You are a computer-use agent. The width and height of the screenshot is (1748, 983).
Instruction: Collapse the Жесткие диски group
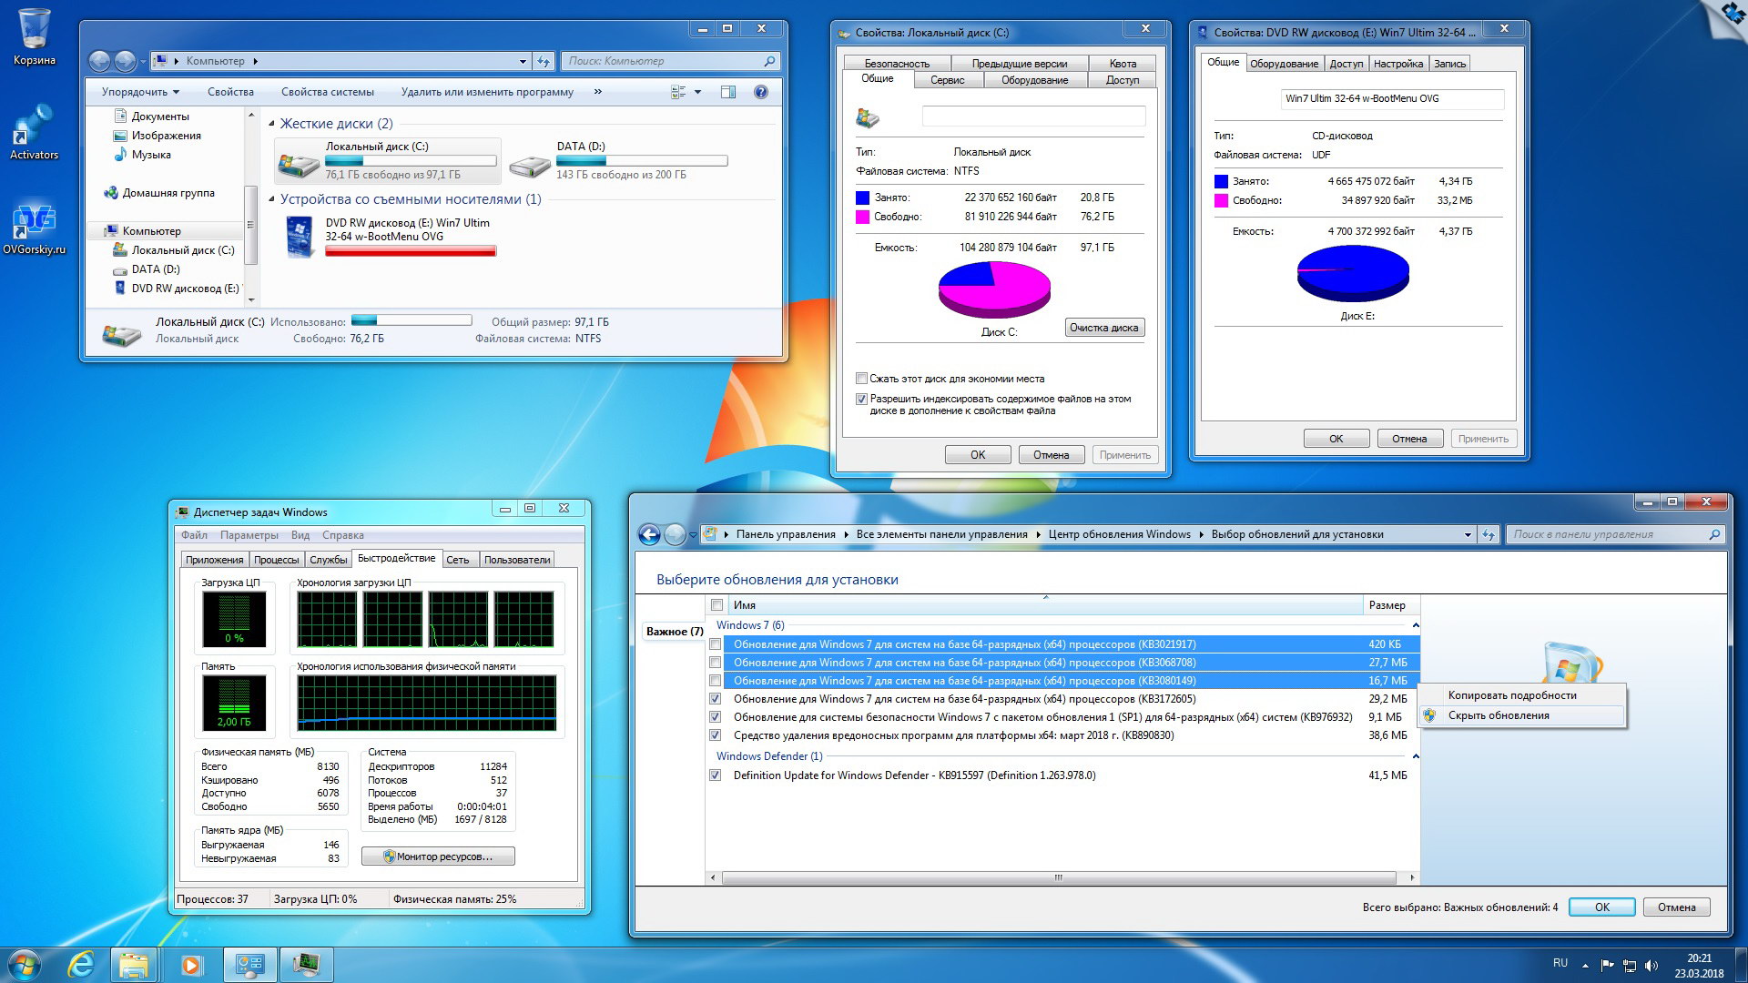(x=271, y=124)
